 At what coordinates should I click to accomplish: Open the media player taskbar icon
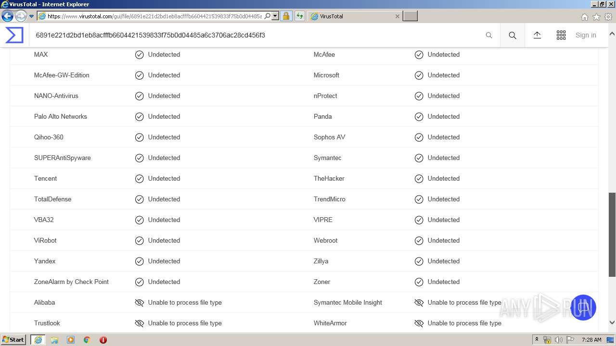click(x=71, y=340)
